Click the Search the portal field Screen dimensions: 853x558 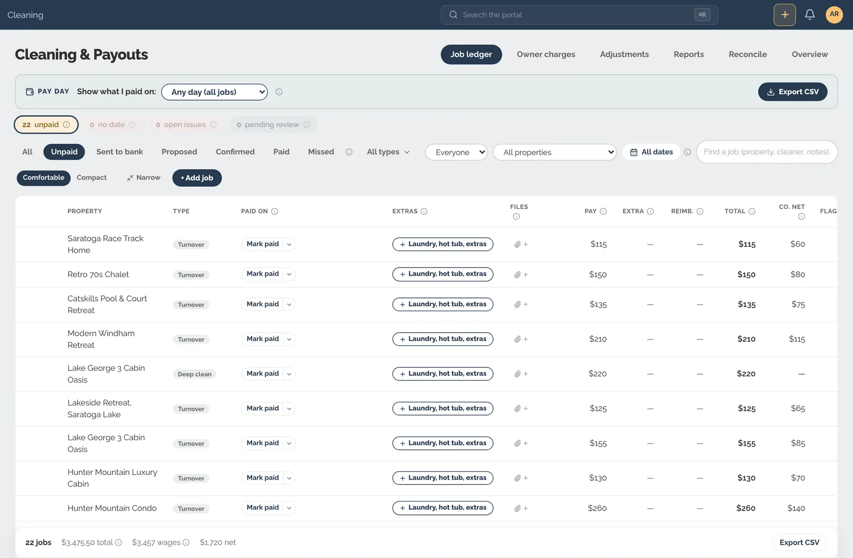[x=580, y=15]
